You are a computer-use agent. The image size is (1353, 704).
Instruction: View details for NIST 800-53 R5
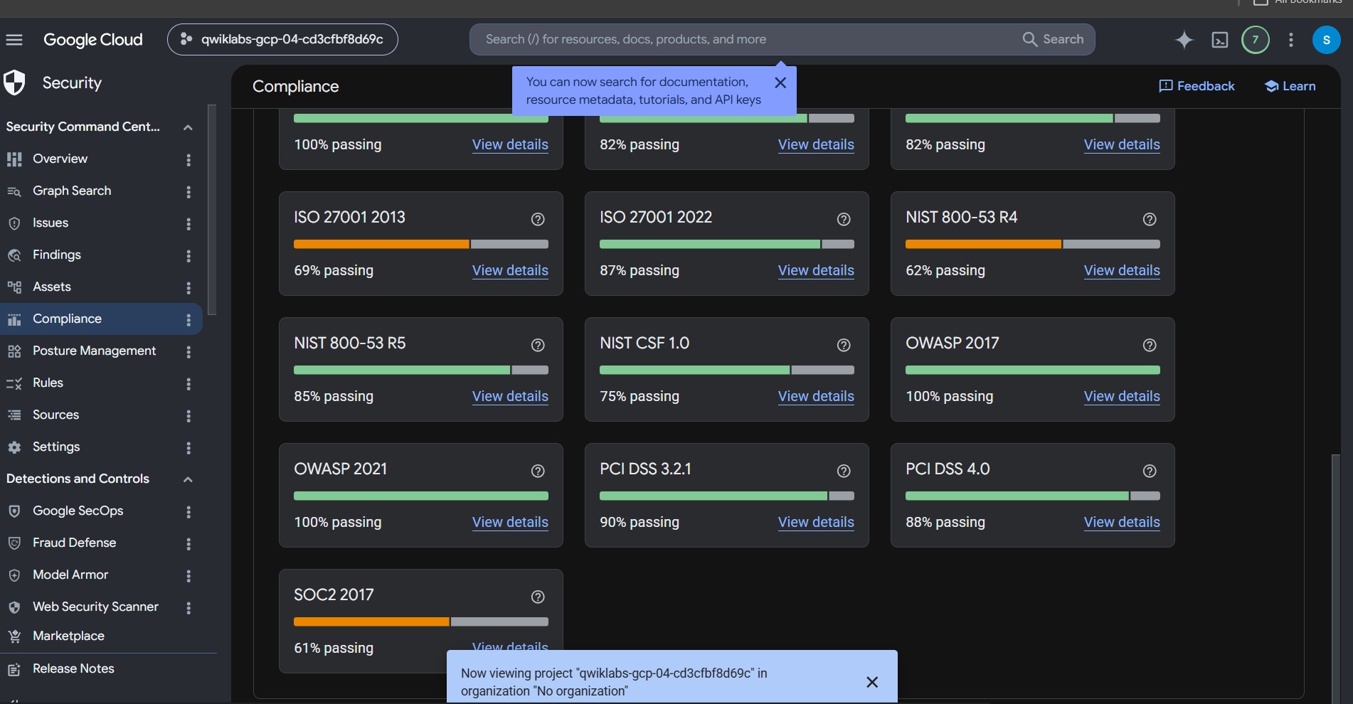point(510,396)
